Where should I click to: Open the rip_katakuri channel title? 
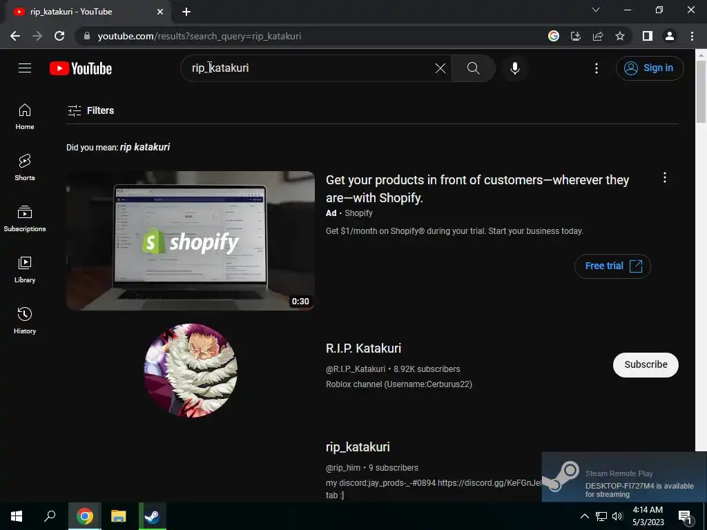click(358, 447)
